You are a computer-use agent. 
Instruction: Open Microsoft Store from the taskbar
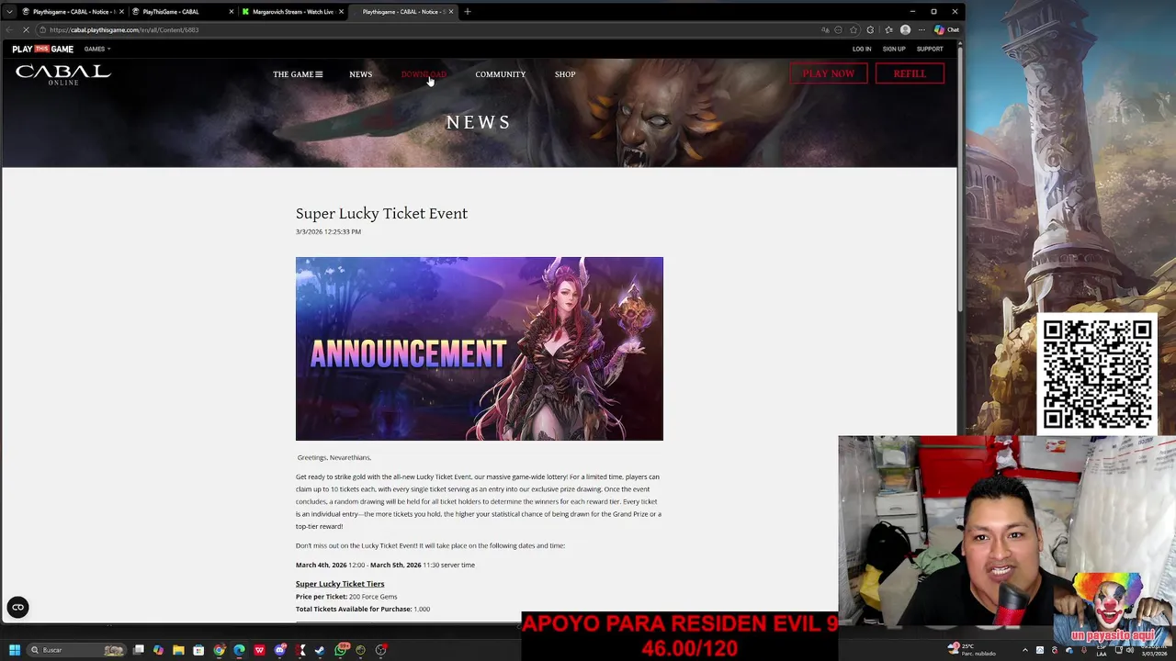(x=198, y=650)
